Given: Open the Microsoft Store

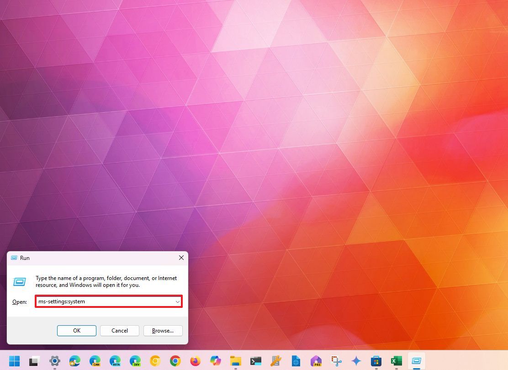Looking at the screenshot, I should [376, 361].
